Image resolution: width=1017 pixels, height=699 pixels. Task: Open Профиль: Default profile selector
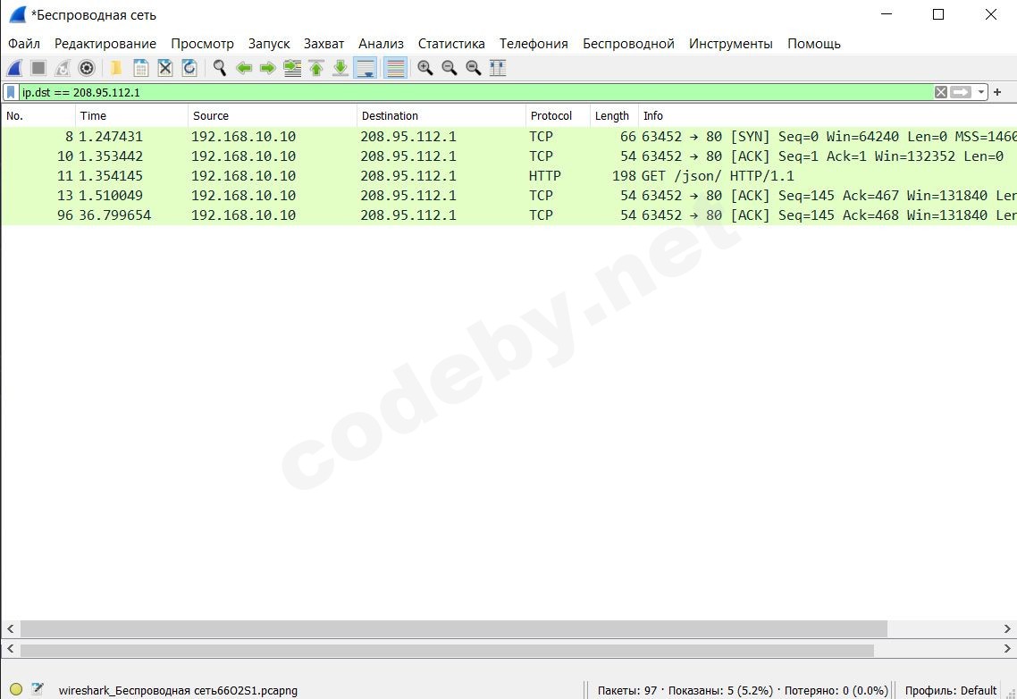tap(950, 691)
